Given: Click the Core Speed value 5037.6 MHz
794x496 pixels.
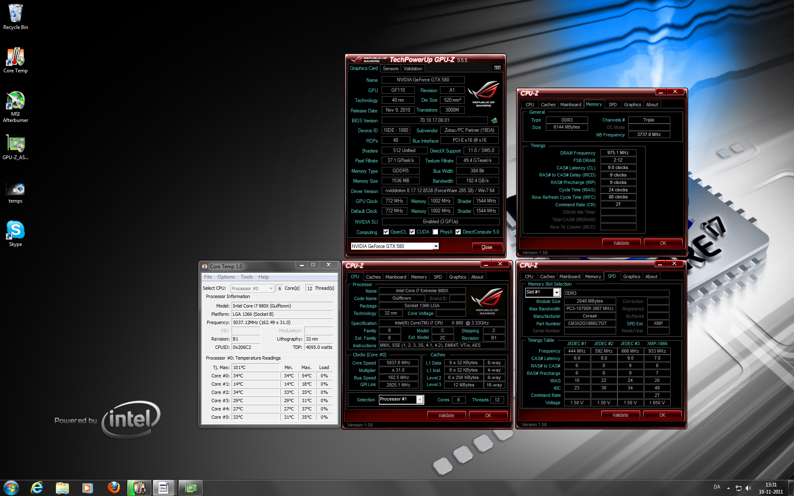Looking at the screenshot, I should (398, 362).
